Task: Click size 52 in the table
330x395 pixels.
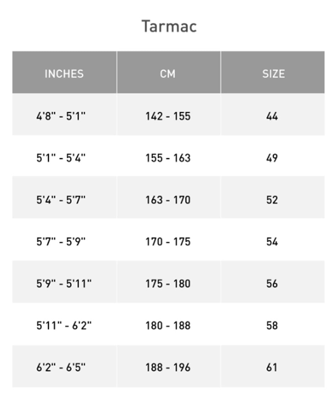Action: point(272,200)
